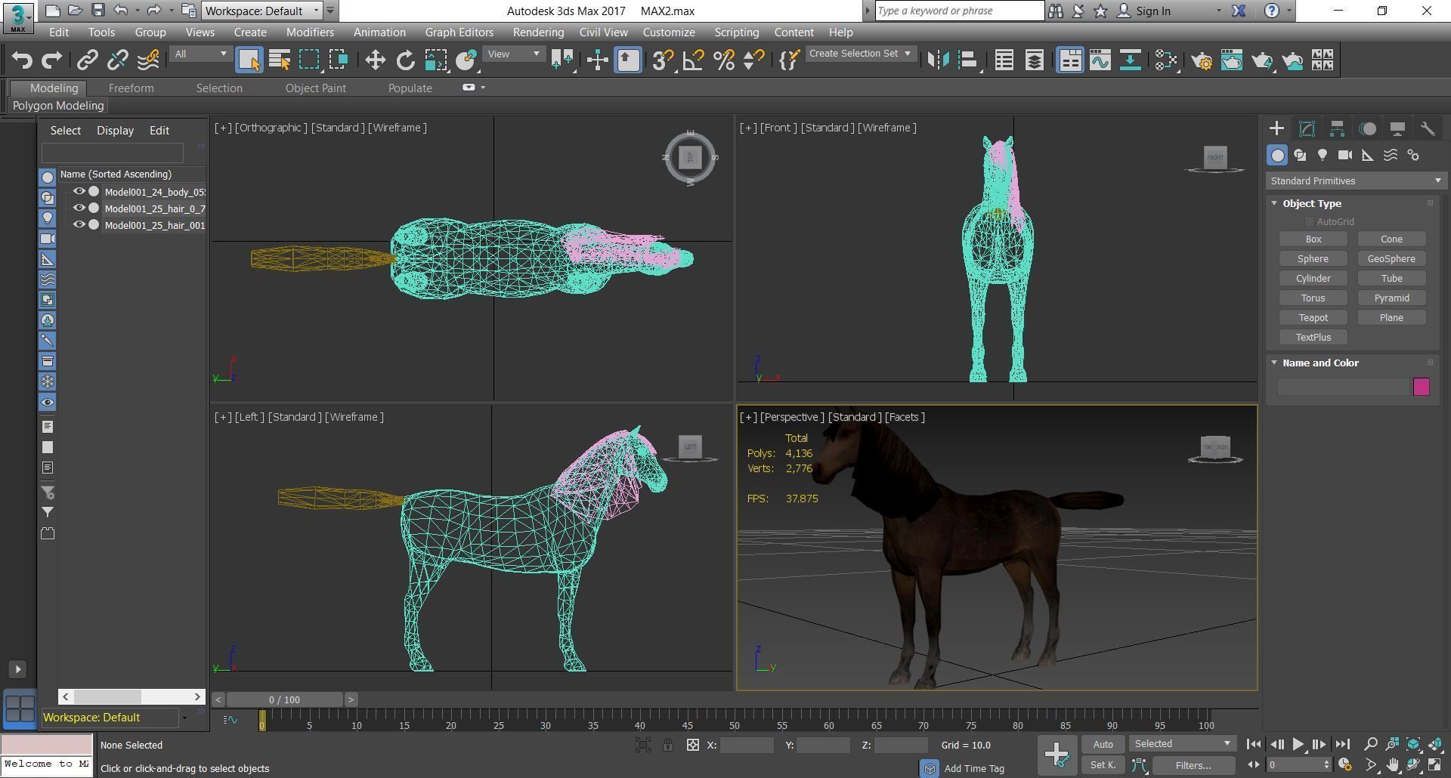
Task: Select the Select and Move tool
Action: pyautogui.click(x=375, y=60)
